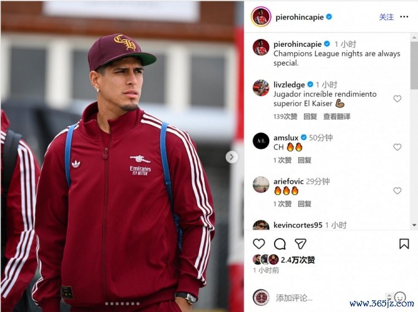Viewport: 418px width, 312px height.
Task: View 2.4万次赞 likes list
Action: [298, 260]
